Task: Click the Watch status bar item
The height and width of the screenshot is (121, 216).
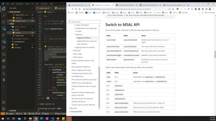Action: coord(46,114)
